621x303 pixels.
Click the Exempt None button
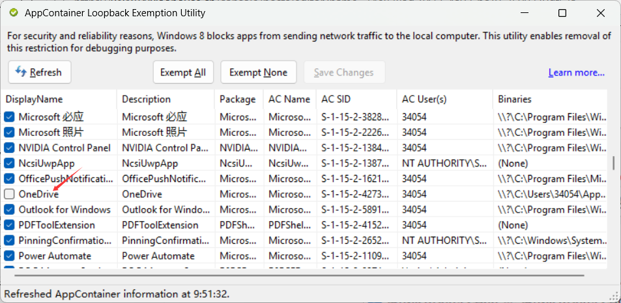point(258,72)
